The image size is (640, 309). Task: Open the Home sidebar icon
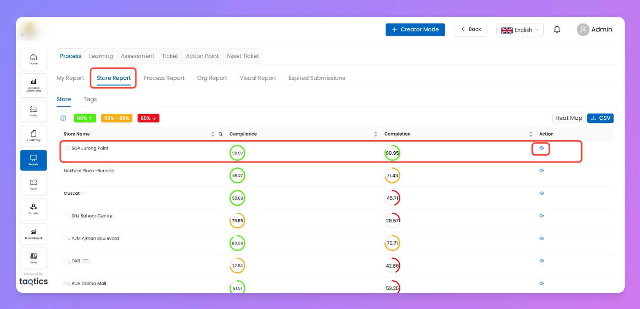tap(34, 59)
